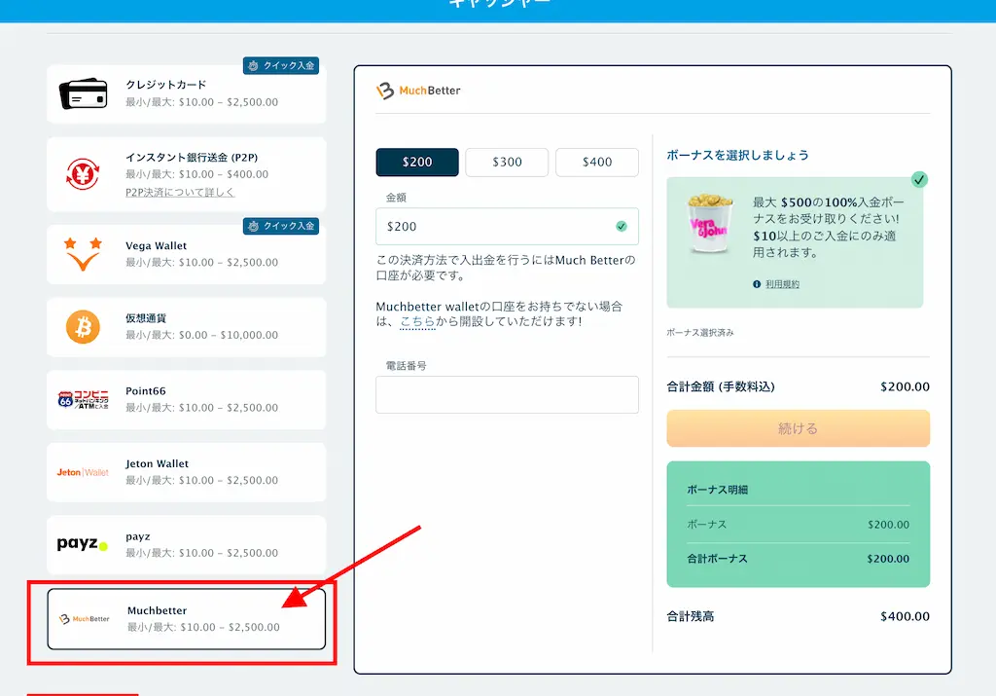Image resolution: width=996 pixels, height=696 pixels.
Task: Click the Point66 convenience store logo
Action: click(84, 399)
